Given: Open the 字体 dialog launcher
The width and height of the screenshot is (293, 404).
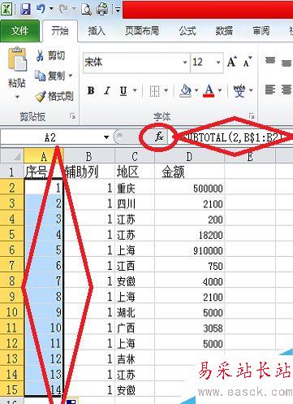Looking at the screenshot, I should [x=252, y=116].
